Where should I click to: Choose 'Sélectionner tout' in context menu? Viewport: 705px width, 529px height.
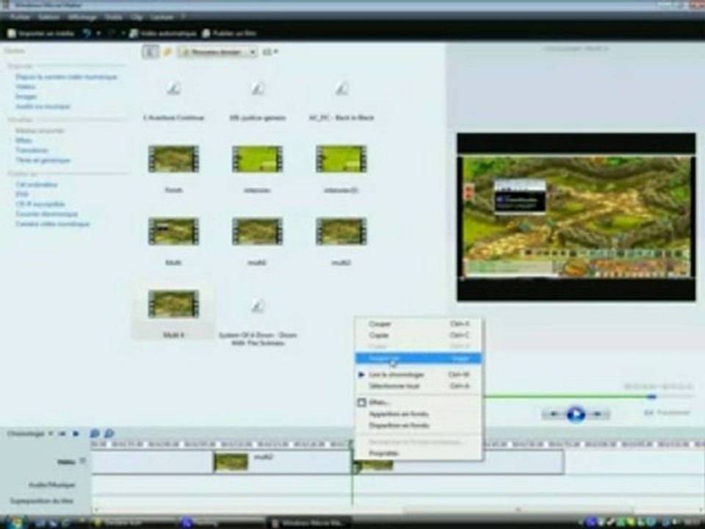418,386
